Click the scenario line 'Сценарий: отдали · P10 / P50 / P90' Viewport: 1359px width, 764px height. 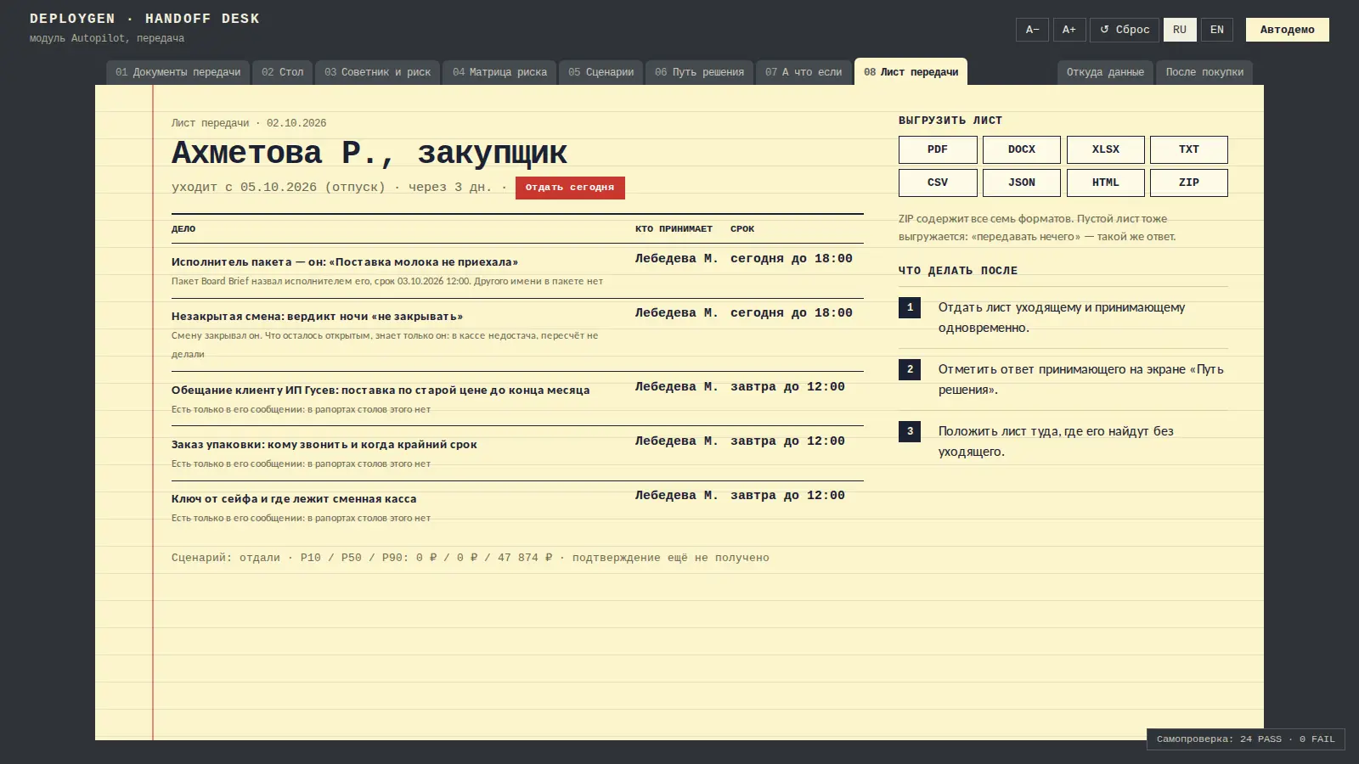pos(471,558)
